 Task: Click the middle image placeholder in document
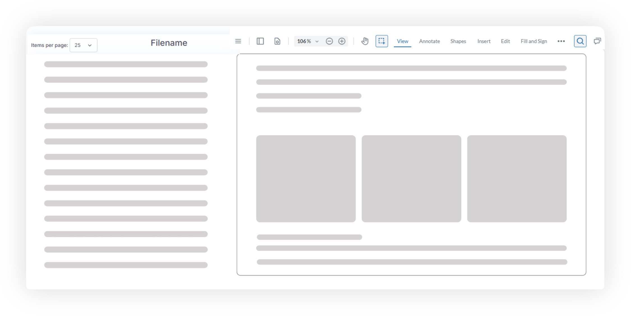click(x=411, y=179)
